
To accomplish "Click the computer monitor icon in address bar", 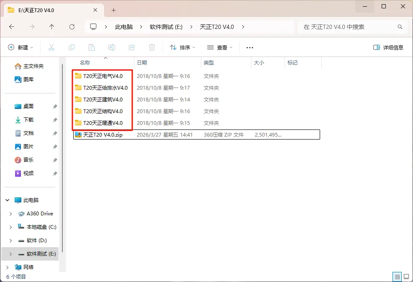I will coord(93,27).
